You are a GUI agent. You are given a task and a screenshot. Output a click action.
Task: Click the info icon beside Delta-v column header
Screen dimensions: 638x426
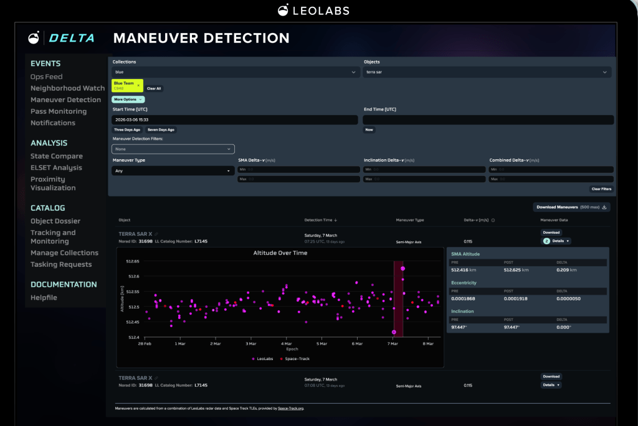pyautogui.click(x=492, y=219)
